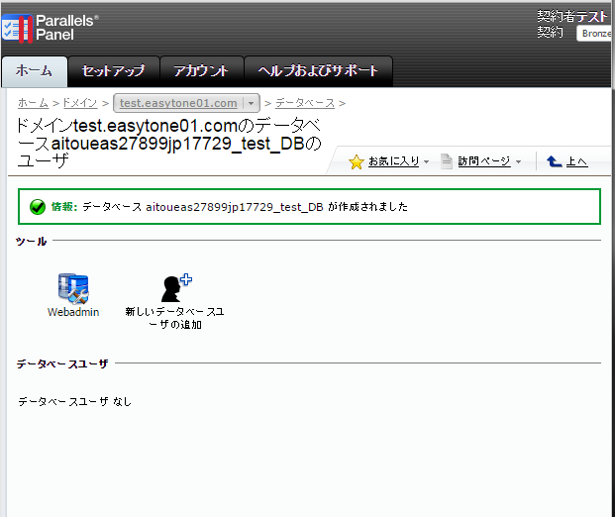The height and width of the screenshot is (517, 615).
Task: Click the 上へ link
Action: coord(576,162)
